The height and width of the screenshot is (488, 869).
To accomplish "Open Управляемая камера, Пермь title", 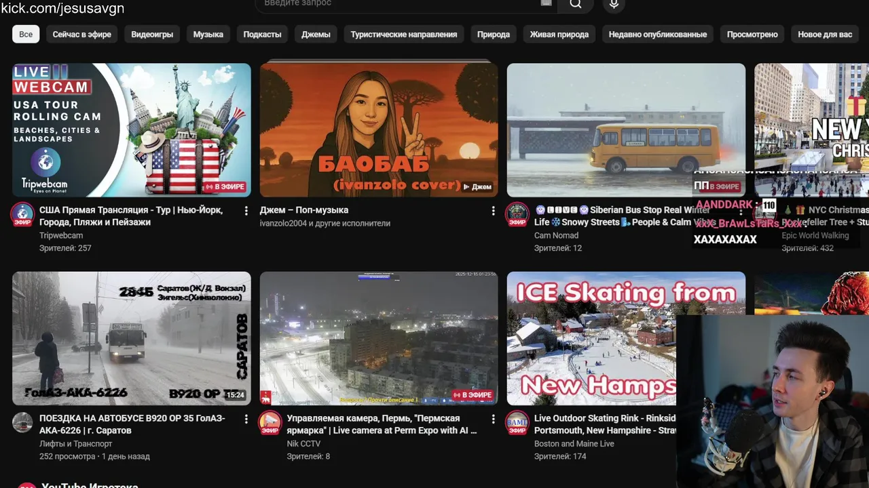I will 382,424.
